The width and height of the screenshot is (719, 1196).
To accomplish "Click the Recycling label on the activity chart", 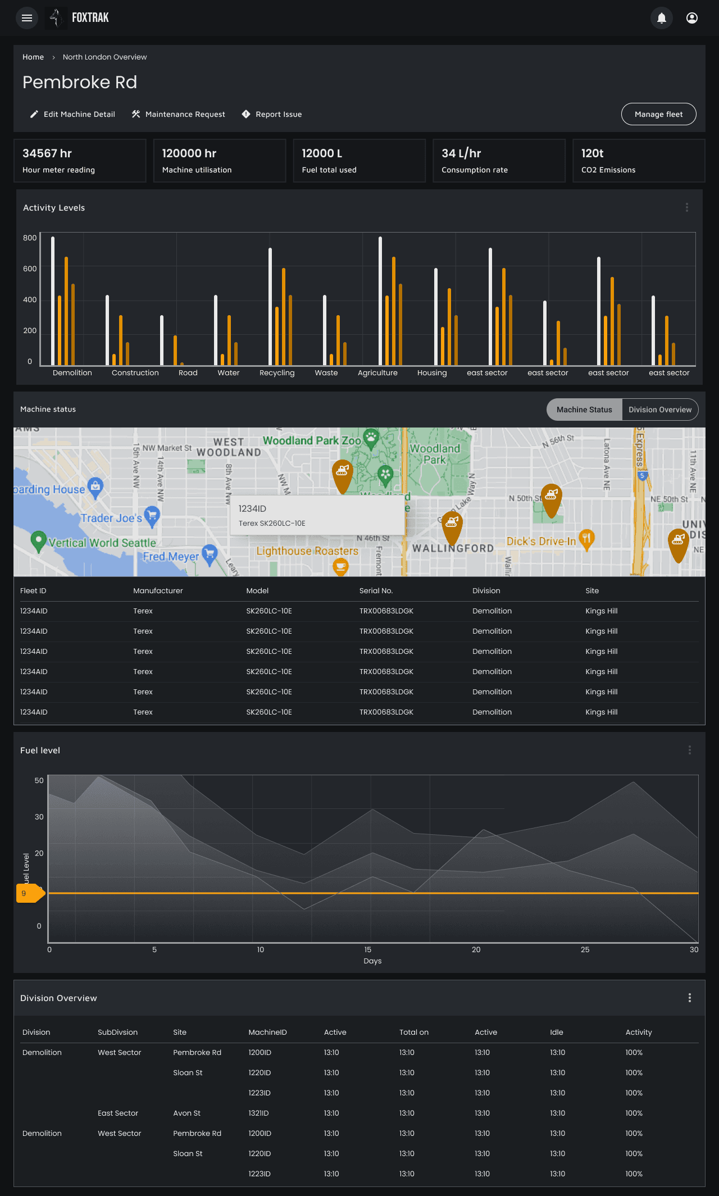I will 277,372.
